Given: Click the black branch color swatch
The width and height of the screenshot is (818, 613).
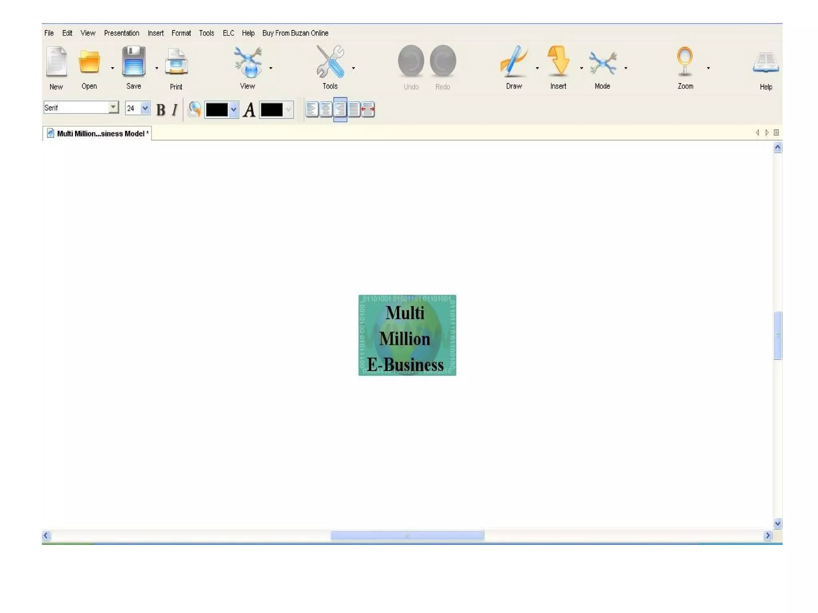Looking at the screenshot, I should coord(217,110).
